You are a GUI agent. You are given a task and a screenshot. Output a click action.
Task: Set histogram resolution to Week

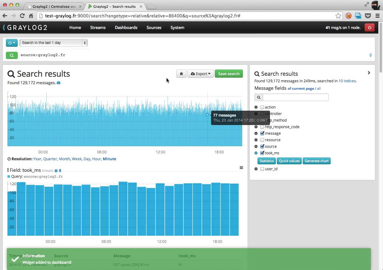[x=77, y=159]
